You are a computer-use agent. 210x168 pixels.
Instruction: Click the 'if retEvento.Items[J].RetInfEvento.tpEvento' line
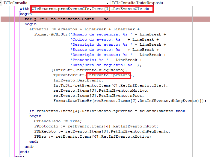pyautogui.click(x=107, y=111)
